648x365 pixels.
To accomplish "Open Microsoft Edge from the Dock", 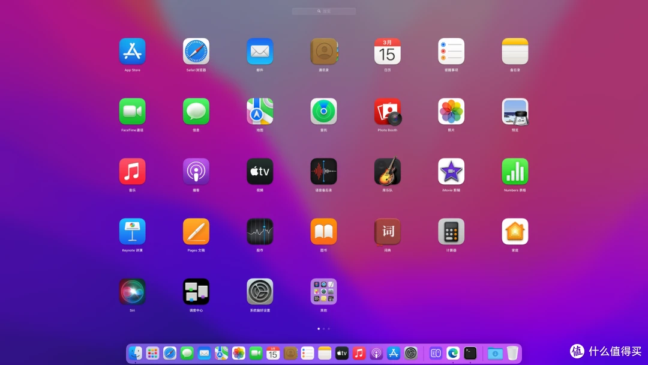I will pos(453,353).
